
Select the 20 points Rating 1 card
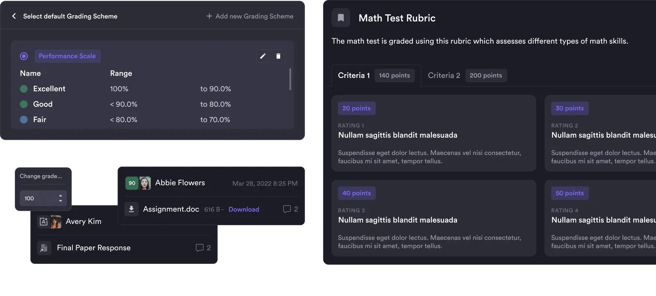click(433, 133)
